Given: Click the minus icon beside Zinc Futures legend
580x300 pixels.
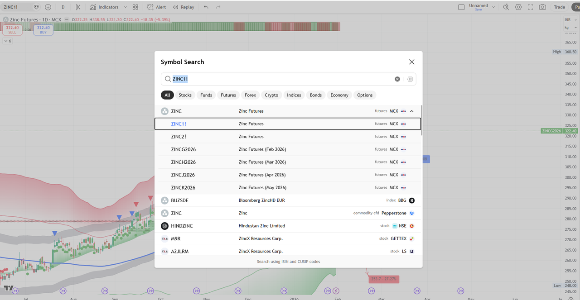Looking at the screenshot, I should tap(67, 19).
